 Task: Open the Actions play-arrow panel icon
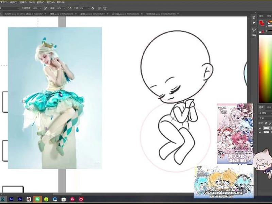[x=254, y=23]
